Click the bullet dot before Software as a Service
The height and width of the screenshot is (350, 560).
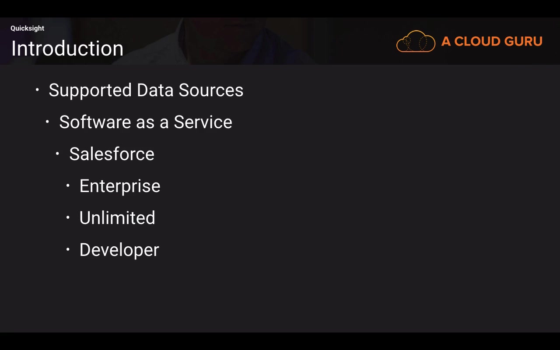[47, 122]
